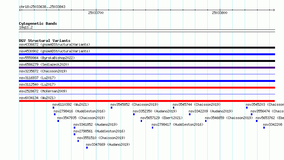Click the blue marker under nsv3545852
The width and height of the screenshot is (284, 160).
pos(112,108)
